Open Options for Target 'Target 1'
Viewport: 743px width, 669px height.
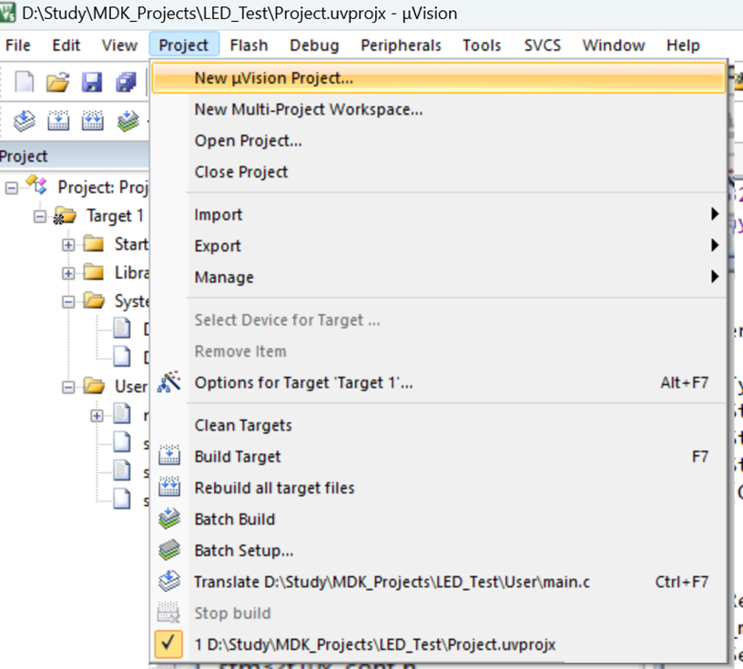[438, 382]
